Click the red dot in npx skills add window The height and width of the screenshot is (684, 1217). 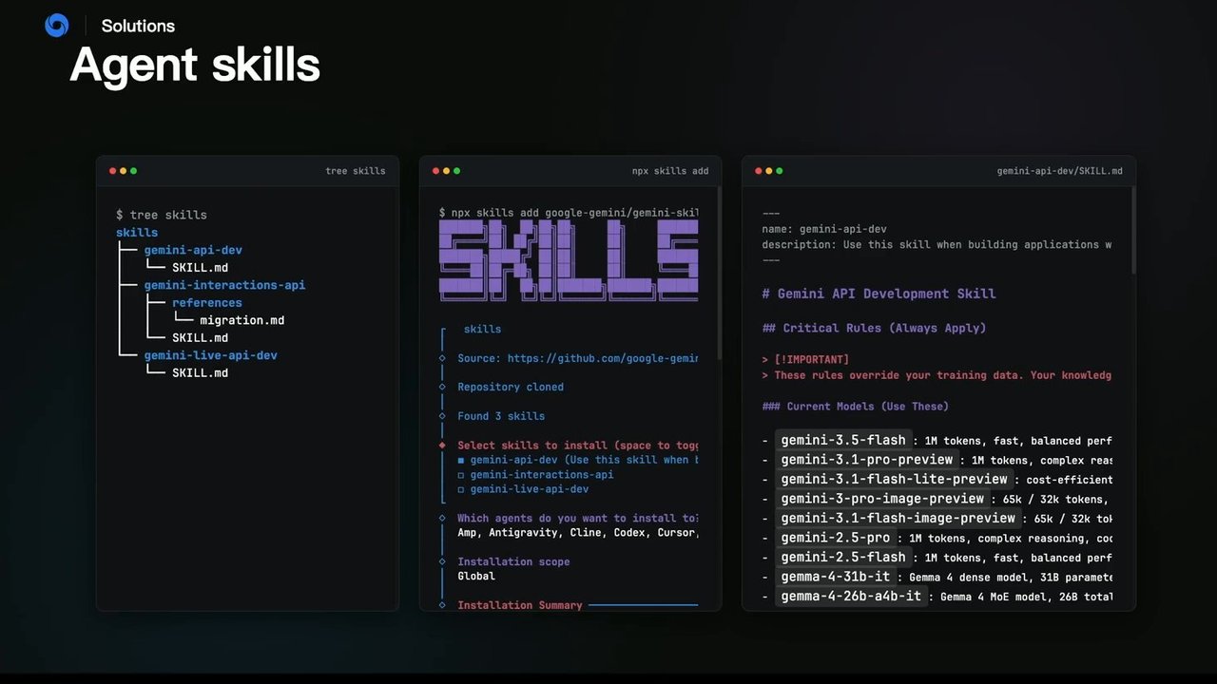point(436,171)
